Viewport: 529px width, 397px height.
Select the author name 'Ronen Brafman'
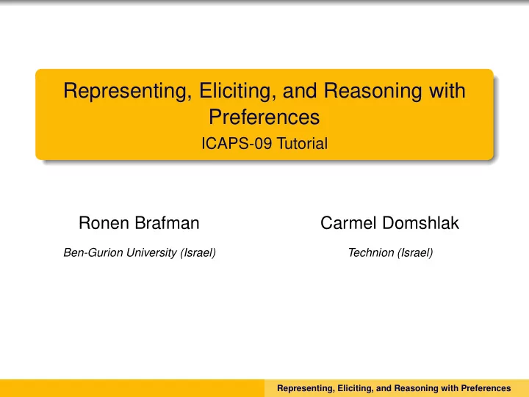[139, 223]
